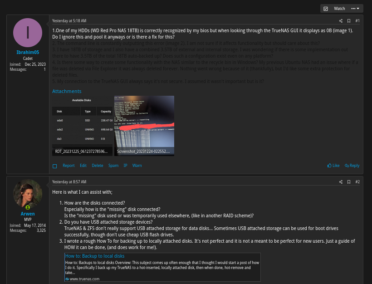
Task: Bookmark Arwen's post #2
Action: pos(349,182)
